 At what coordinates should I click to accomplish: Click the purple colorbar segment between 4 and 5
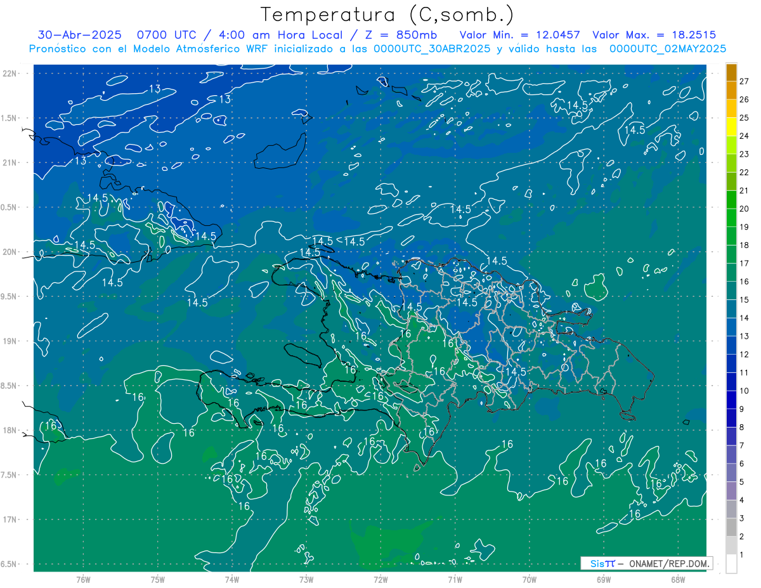tap(731, 491)
